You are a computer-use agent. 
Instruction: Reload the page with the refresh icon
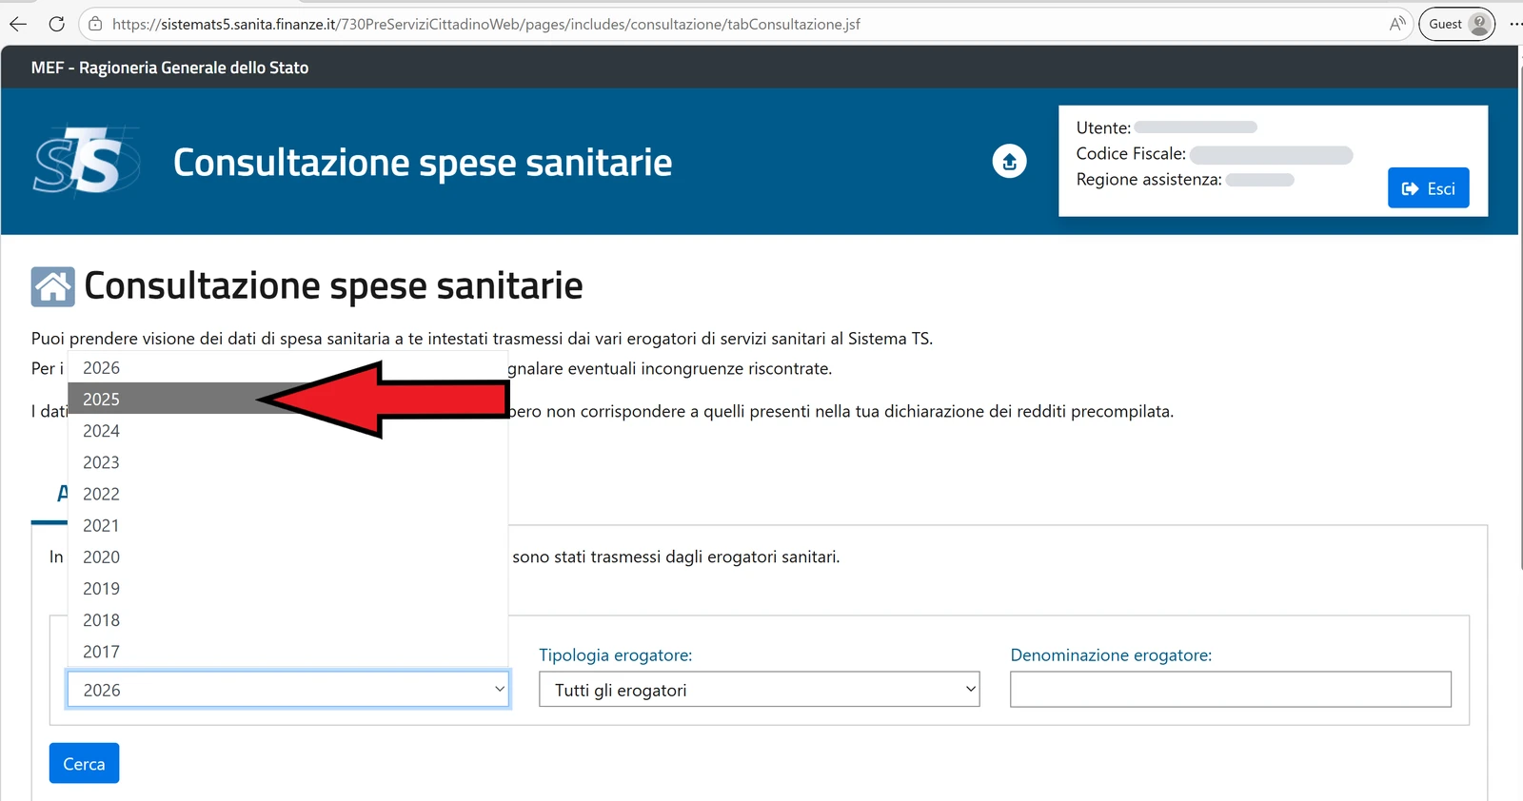pyautogui.click(x=56, y=24)
